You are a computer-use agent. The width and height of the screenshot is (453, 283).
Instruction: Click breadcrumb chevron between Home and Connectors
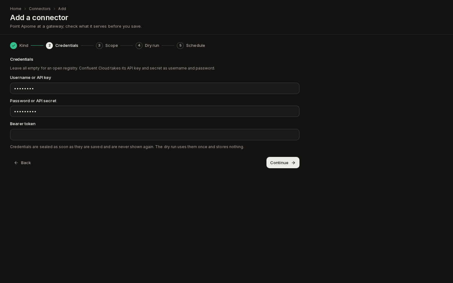pyautogui.click(x=25, y=9)
